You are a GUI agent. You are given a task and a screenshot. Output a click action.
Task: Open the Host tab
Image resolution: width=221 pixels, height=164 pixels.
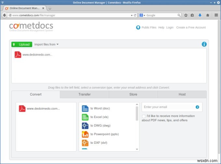182,94
